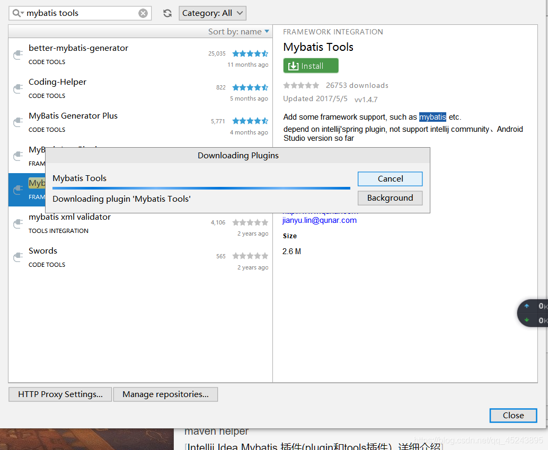Reload the plugin list with refresh icon
The width and height of the screenshot is (548, 450).
[167, 13]
